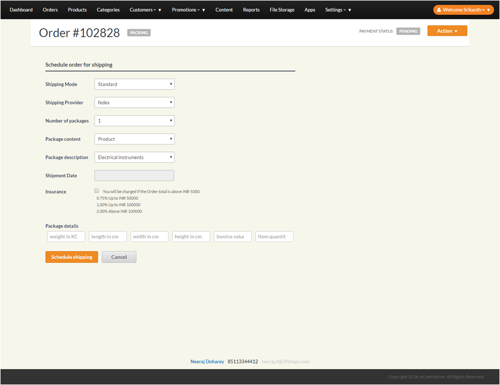This screenshot has width=500, height=385.
Task: Open the Apps menu item
Action: (x=310, y=10)
